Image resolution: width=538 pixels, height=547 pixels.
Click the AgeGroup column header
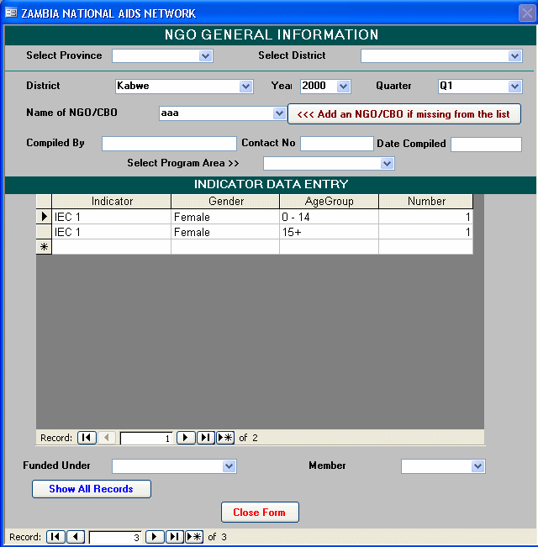pos(329,202)
